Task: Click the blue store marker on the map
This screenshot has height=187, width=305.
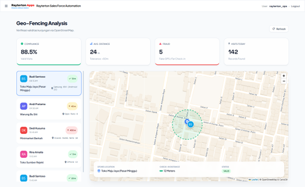Action: 187,122
